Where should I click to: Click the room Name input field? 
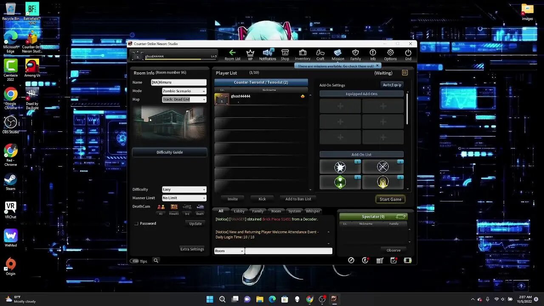click(x=178, y=82)
